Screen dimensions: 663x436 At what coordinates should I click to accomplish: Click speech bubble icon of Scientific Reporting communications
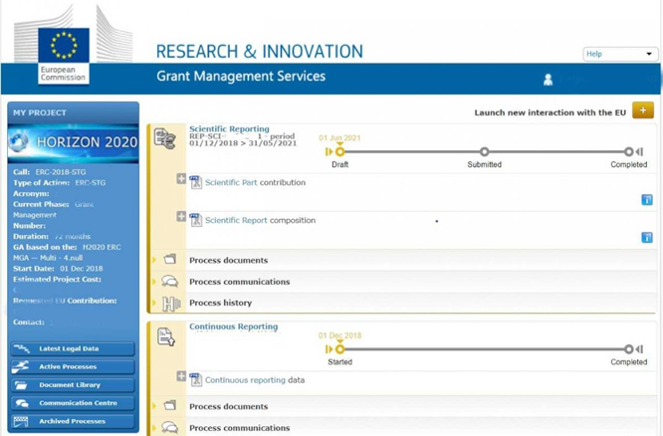point(169,282)
